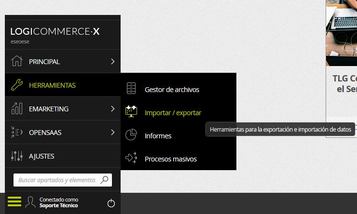Open the AJUSTES menu section

pyautogui.click(x=63, y=156)
